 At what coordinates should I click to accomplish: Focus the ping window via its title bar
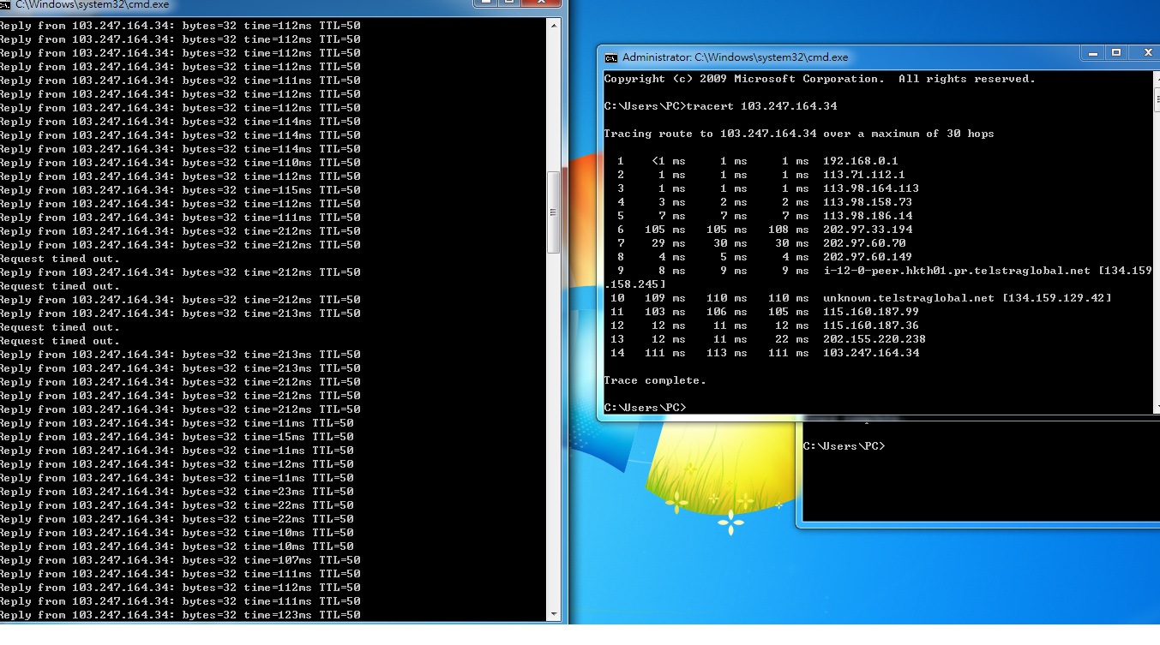coord(257,4)
